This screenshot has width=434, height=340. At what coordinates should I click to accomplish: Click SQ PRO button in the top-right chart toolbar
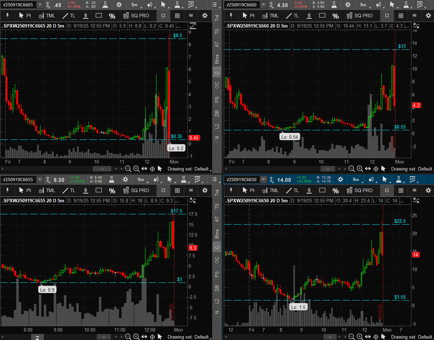point(359,16)
